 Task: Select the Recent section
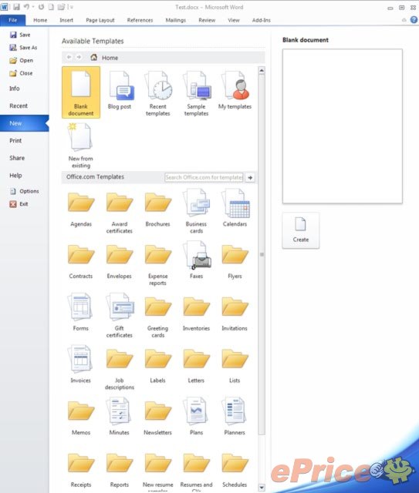pyautogui.click(x=19, y=106)
